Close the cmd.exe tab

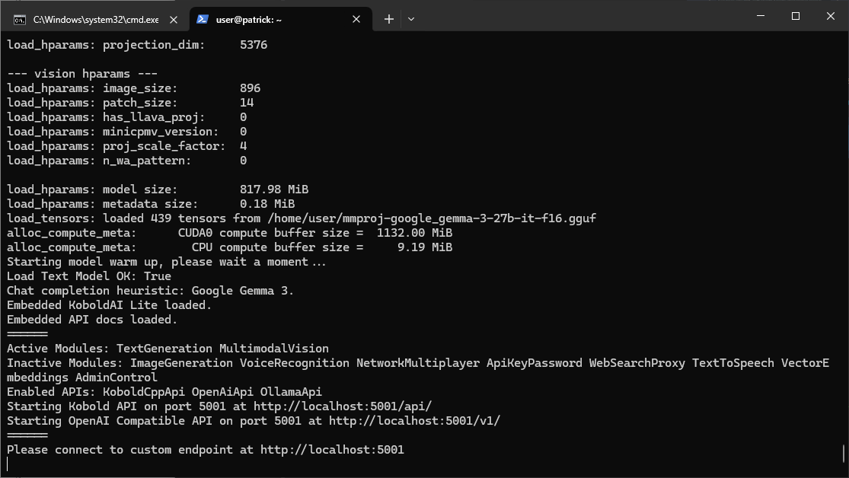point(173,19)
